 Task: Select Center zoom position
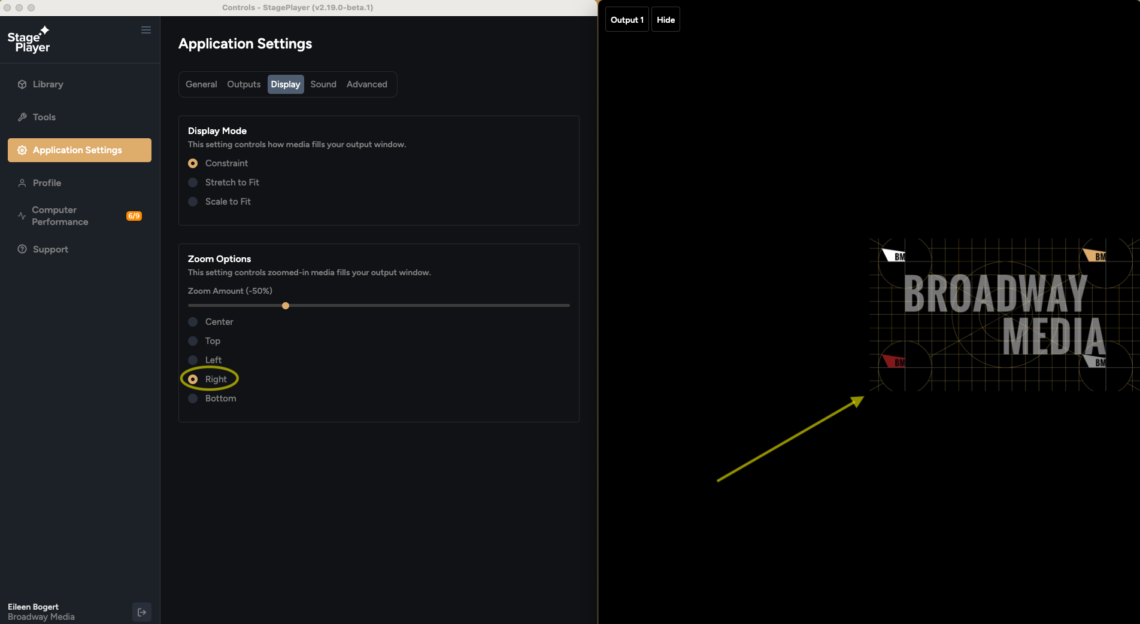[193, 322]
